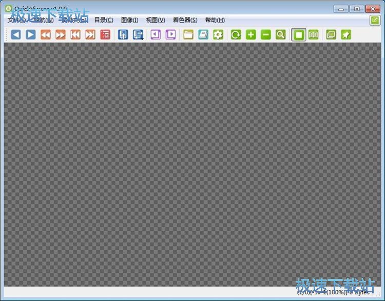Go to the next image with the blue right arrow
Viewport: 385px width, 301px height.
(31, 34)
